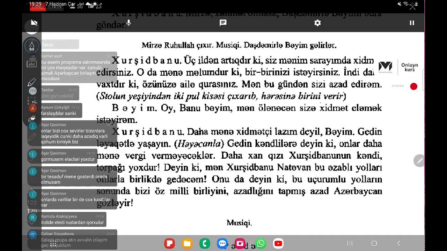Click the round pencil edit button
The height and width of the screenshot is (251, 447).
click(x=419, y=160)
